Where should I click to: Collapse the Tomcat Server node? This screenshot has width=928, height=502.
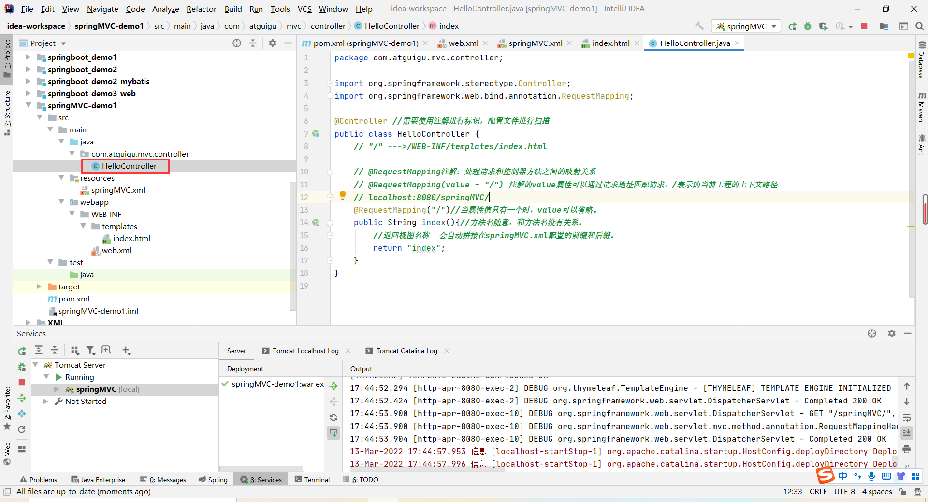point(35,365)
